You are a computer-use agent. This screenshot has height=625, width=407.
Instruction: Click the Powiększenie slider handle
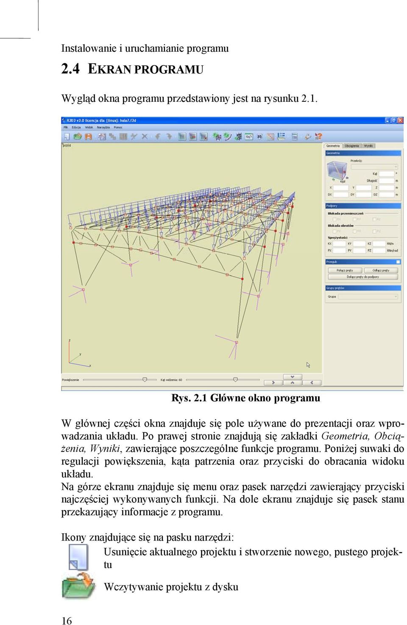pyautogui.click(x=145, y=379)
